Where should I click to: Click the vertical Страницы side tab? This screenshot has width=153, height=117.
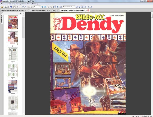(x=2, y=19)
